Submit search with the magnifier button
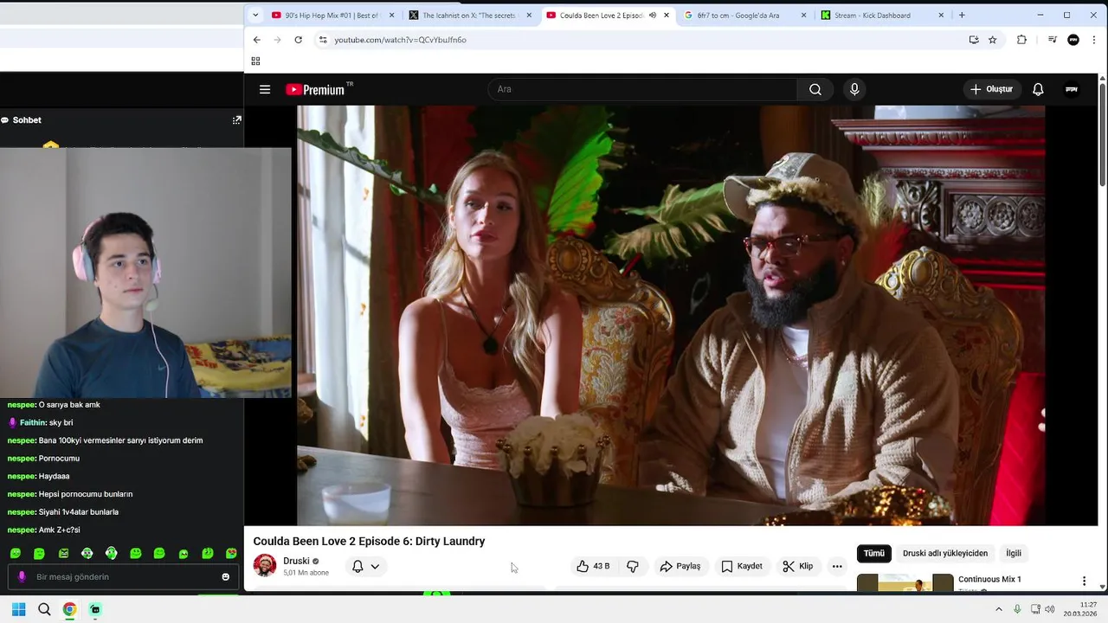Viewport: 1108px width, 623px height. pos(815,89)
